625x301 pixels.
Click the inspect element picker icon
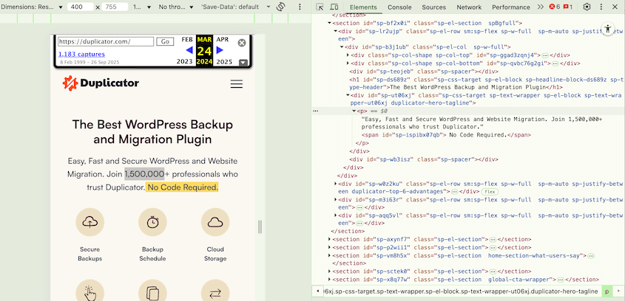320,7
